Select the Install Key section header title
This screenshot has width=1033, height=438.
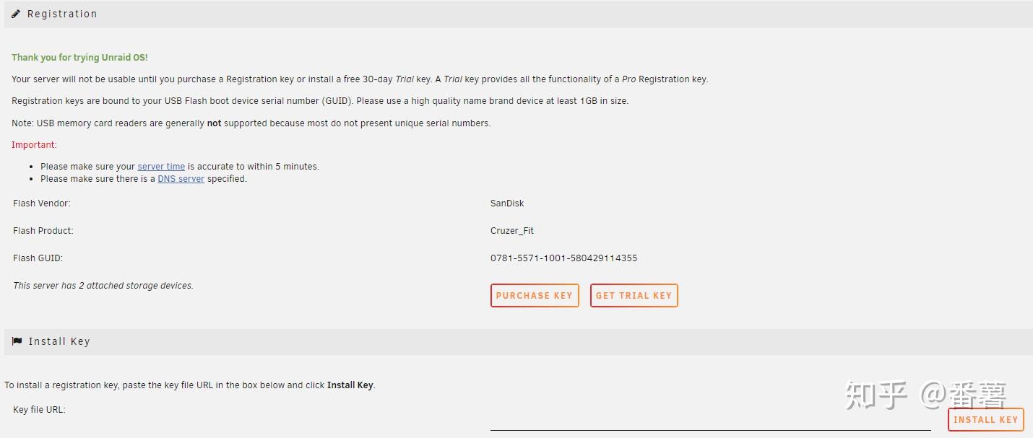click(59, 341)
